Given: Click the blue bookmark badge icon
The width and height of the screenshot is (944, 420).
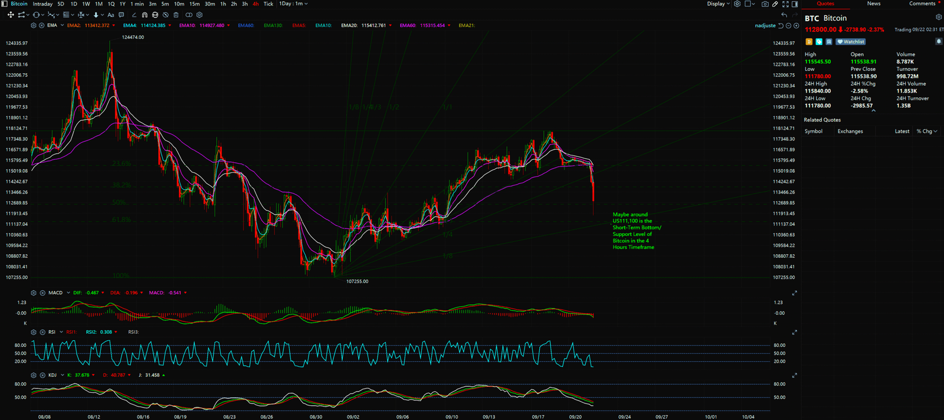Looking at the screenshot, I should point(829,42).
